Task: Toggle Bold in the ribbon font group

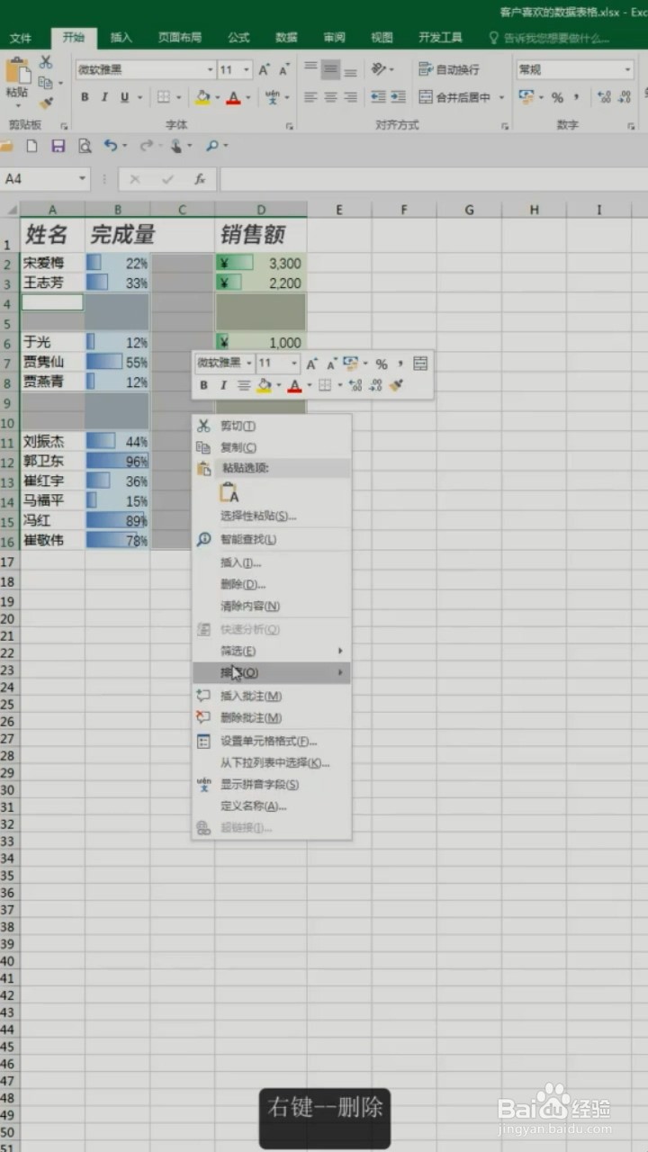Action: 85,97
